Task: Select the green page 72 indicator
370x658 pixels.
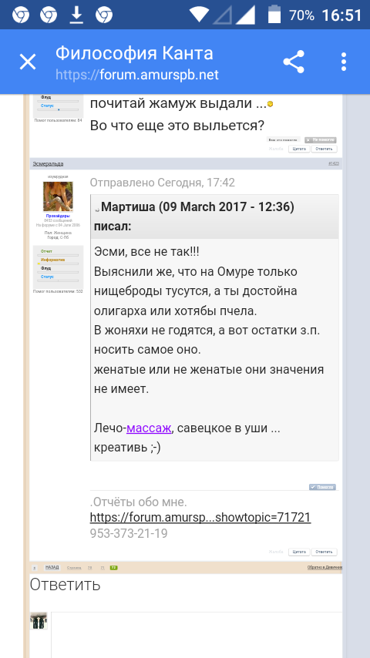Action: pos(113,567)
